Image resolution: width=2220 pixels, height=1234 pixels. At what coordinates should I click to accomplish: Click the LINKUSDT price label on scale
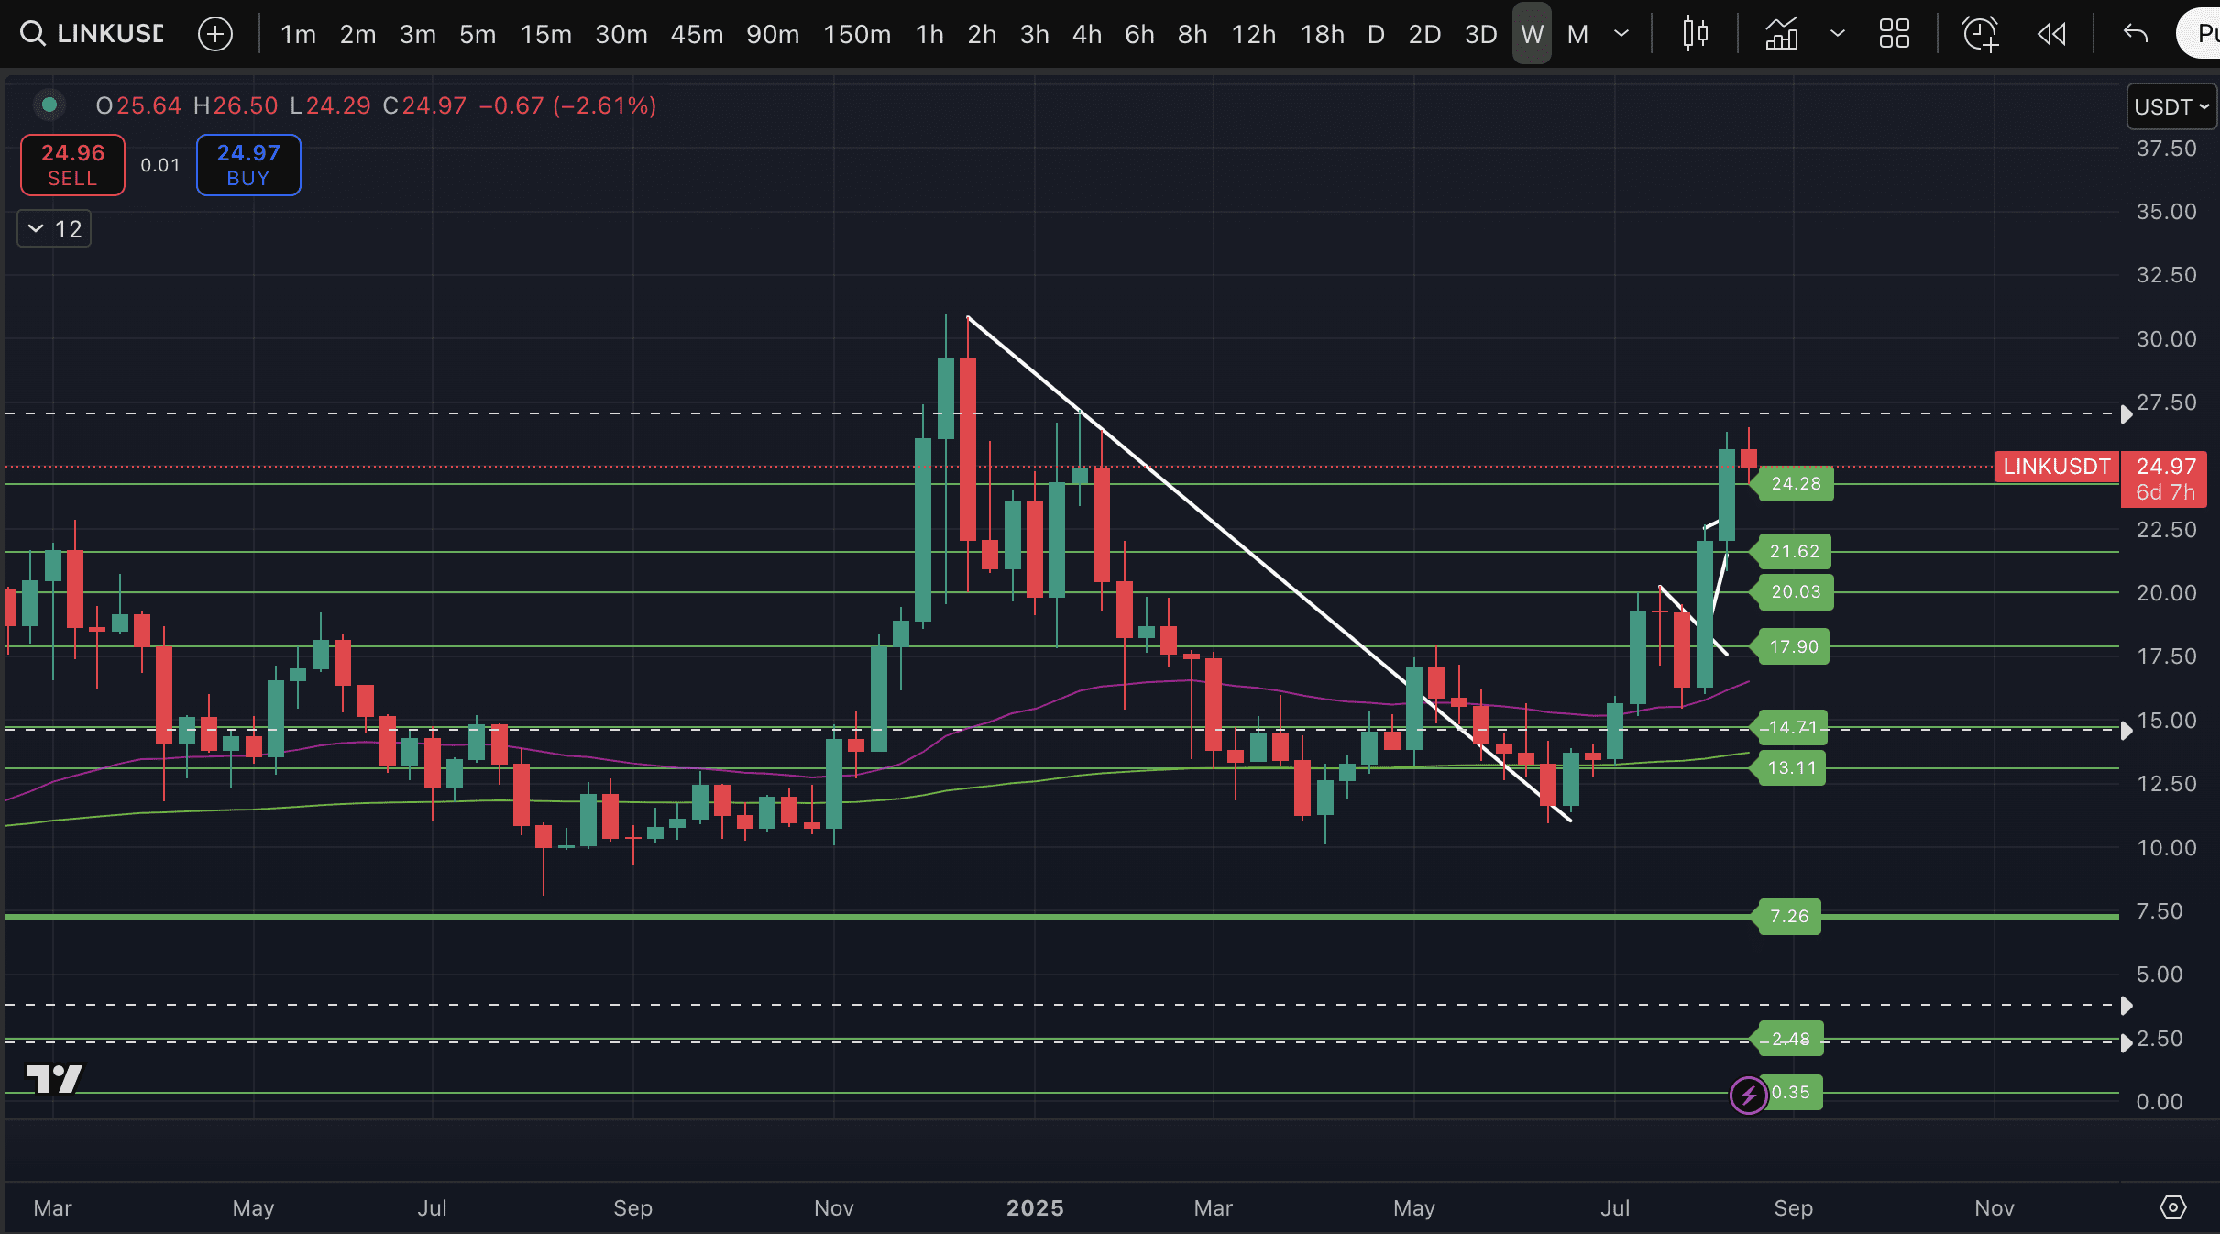coord(2056,467)
